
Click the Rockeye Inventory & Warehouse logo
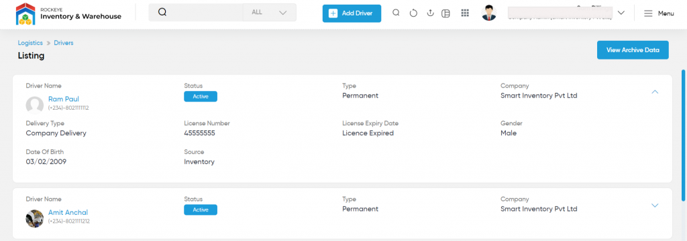pos(69,13)
